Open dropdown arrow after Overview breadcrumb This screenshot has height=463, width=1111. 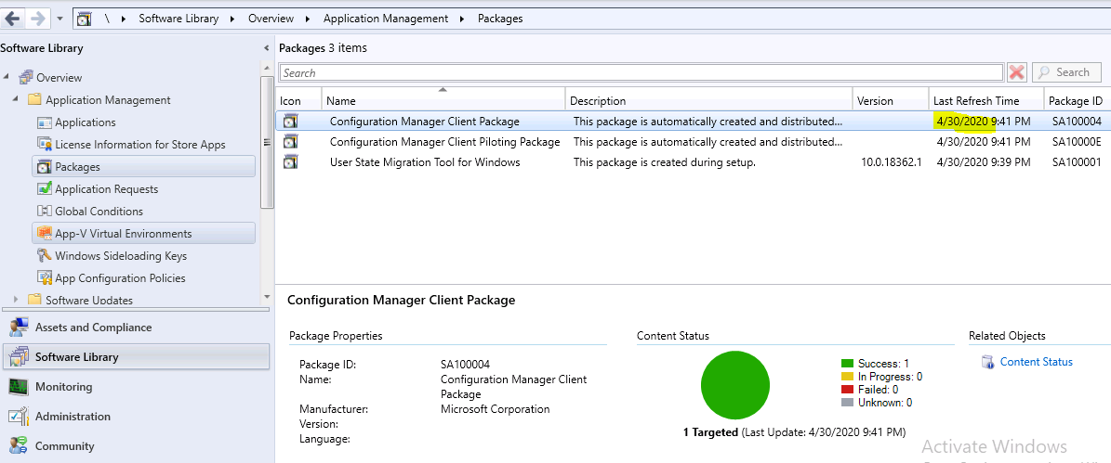point(309,19)
